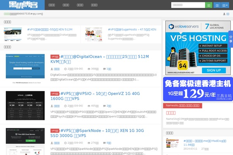Open thumbnail of SugarHosts VPS post
Viewport: 233px width, 155px height.
94,34
